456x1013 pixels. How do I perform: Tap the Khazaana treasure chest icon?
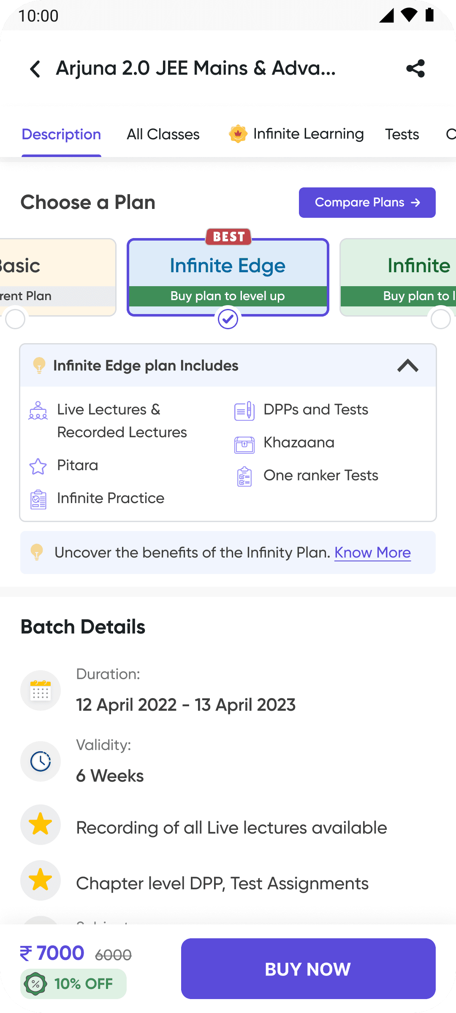tap(244, 444)
